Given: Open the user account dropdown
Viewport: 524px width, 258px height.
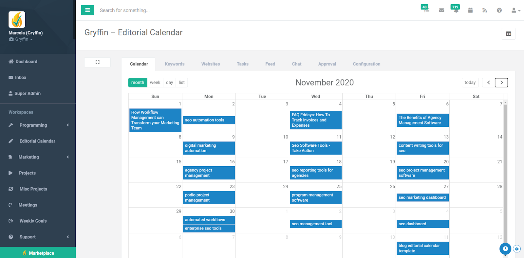Looking at the screenshot, I should (515, 10).
